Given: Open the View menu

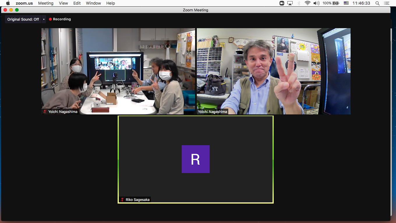Looking at the screenshot, I should pyautogui.click(x=63, y=3).
